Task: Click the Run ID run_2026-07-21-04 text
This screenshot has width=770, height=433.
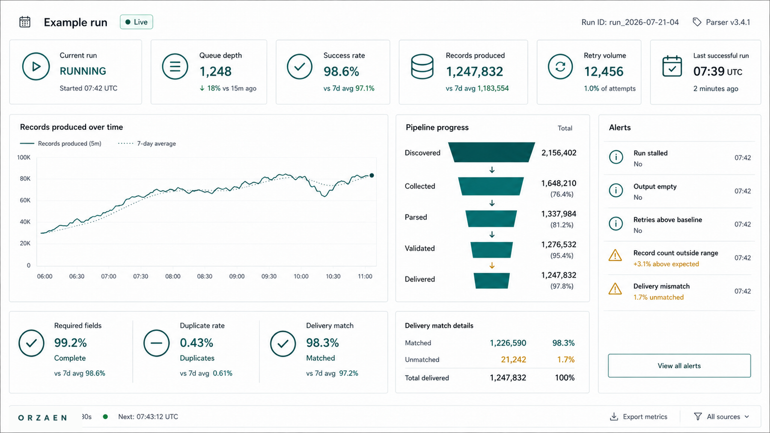Action: point(630,22)
